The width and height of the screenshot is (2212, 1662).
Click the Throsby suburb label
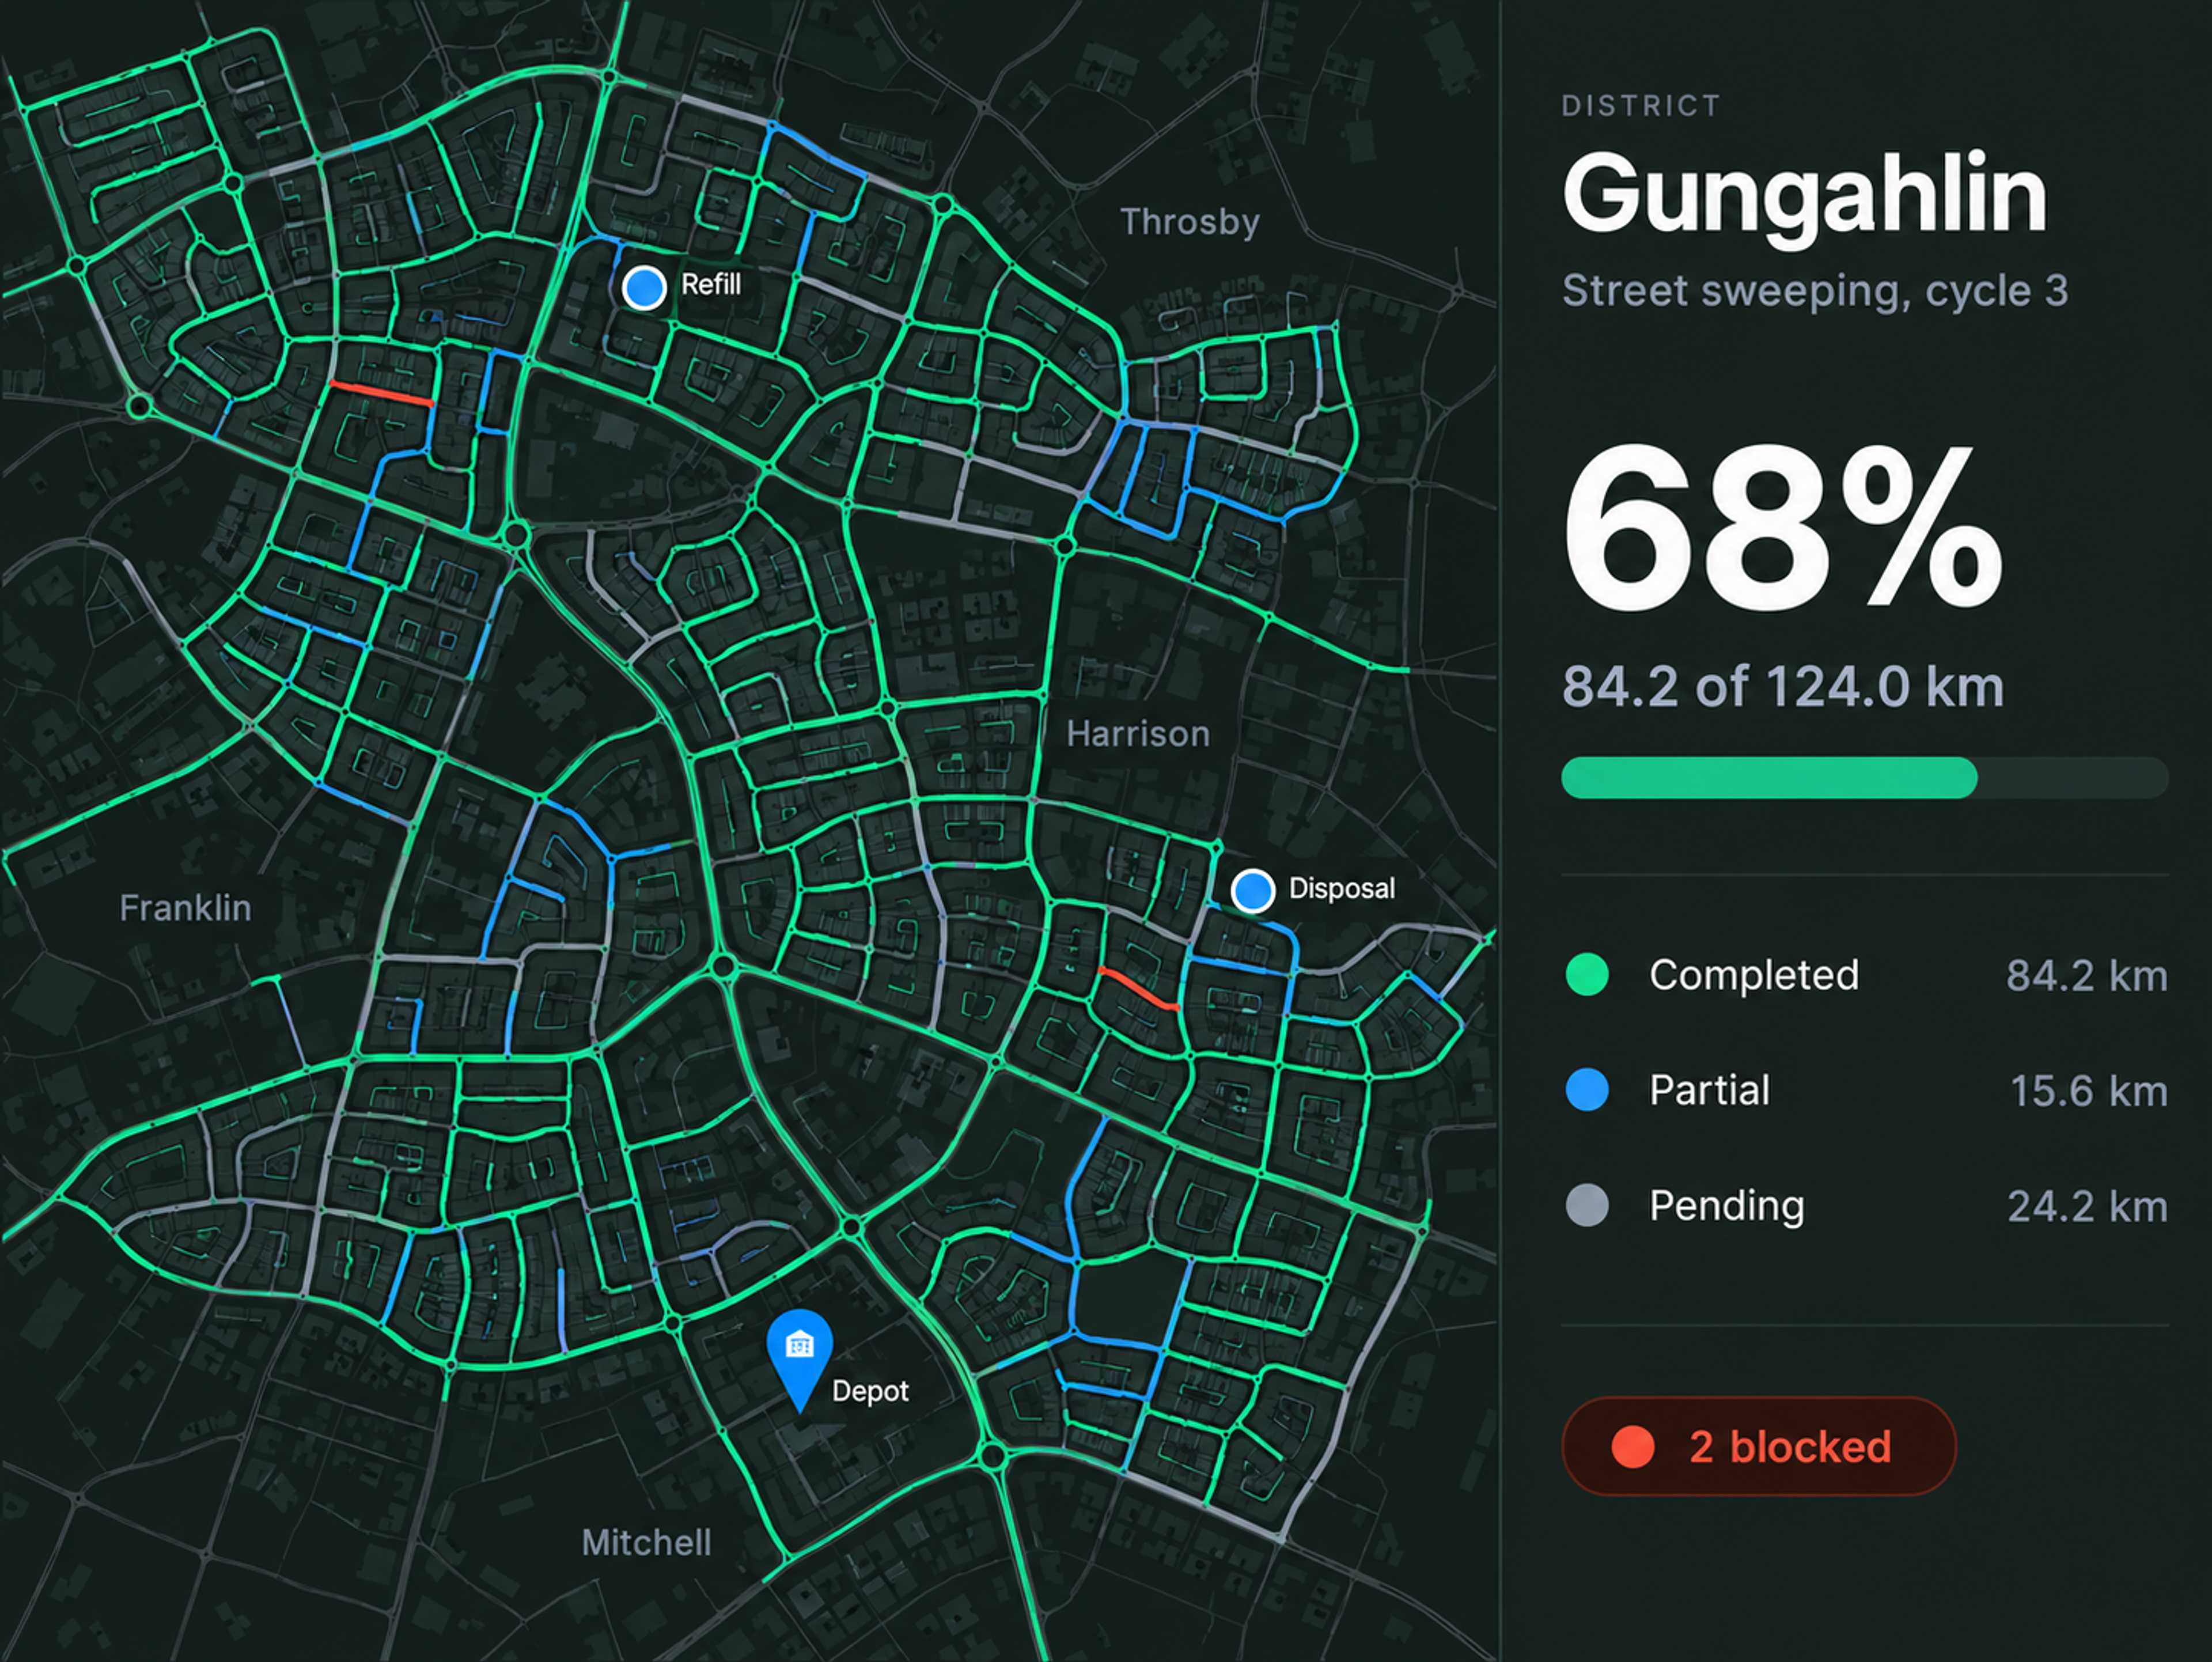click(x=1189, y=222)
